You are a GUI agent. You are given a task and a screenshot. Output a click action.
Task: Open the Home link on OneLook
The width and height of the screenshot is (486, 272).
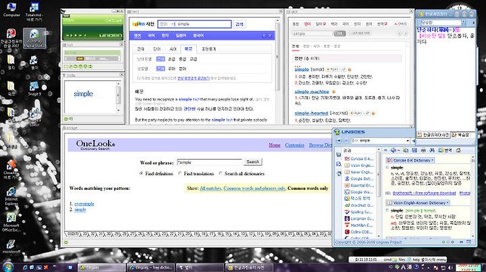274,145
